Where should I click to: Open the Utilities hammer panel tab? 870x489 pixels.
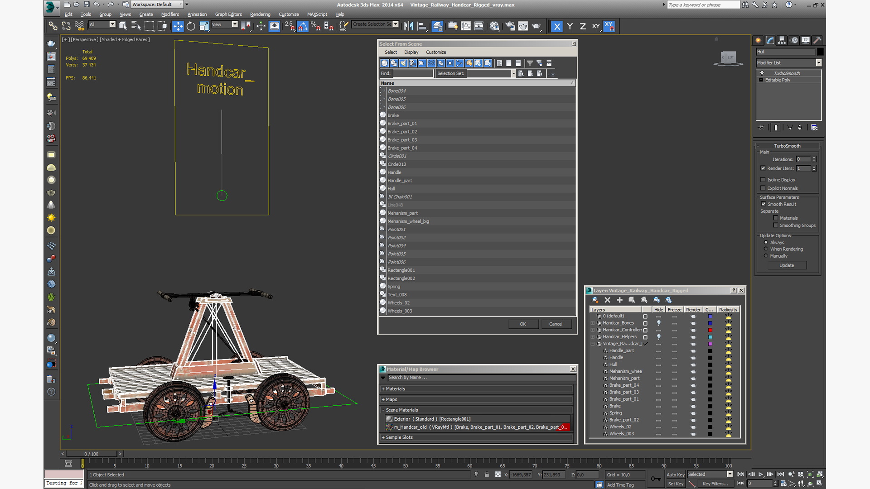tap(817, 40)
